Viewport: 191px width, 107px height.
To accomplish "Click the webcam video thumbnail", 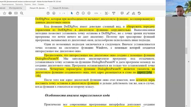I will coord(178,8).
